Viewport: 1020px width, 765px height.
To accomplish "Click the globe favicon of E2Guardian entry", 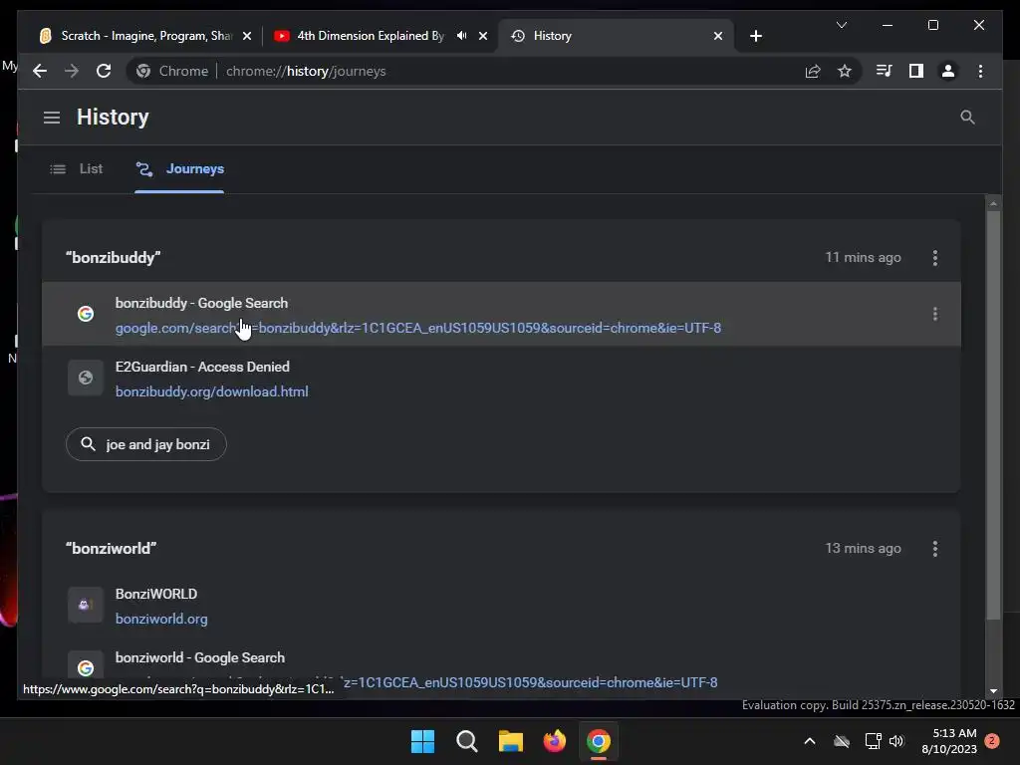I will click(x=86, y=378).
